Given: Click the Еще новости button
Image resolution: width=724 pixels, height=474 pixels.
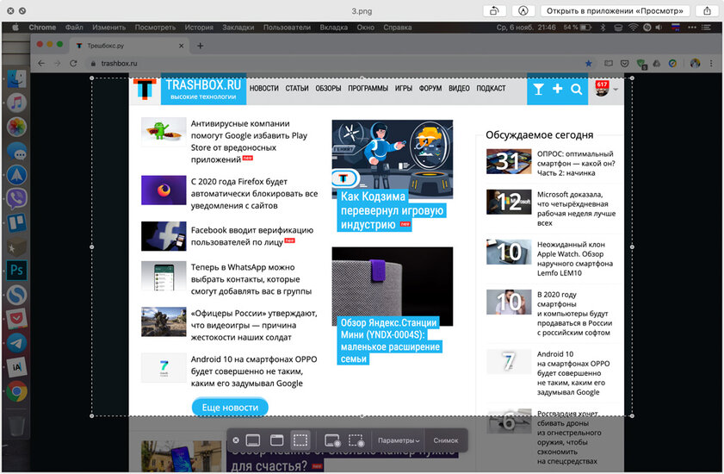Looking at the screenshot, I should 230,408.
